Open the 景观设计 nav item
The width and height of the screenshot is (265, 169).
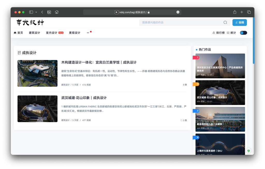tap(75, 33)
